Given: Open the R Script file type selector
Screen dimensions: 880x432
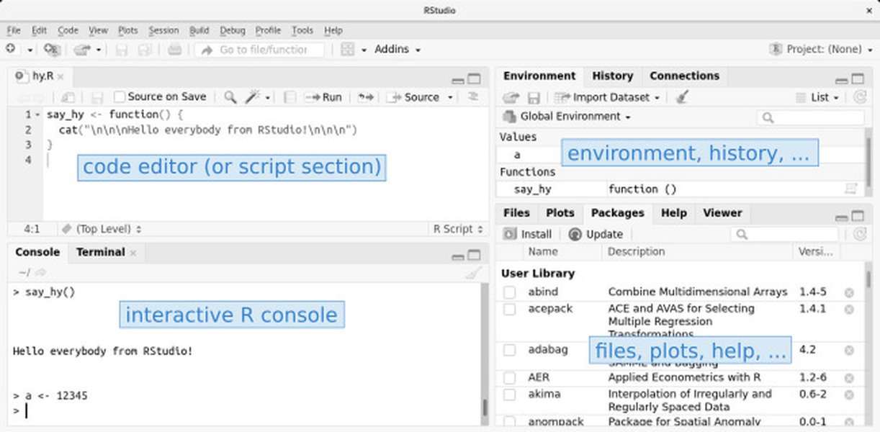Looking at the screenshot, I should [x=458, y=229].
